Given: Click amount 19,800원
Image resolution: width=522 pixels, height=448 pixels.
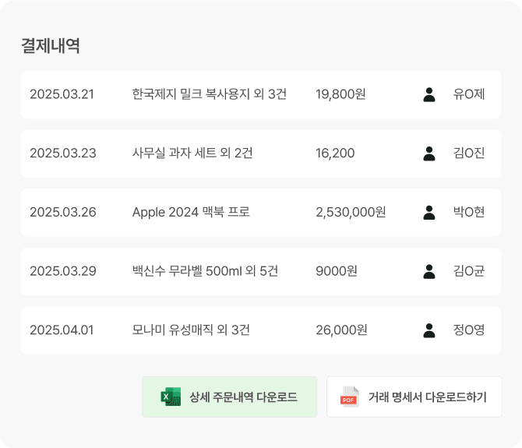Looking at the screenshot, I should pos(340,94).
